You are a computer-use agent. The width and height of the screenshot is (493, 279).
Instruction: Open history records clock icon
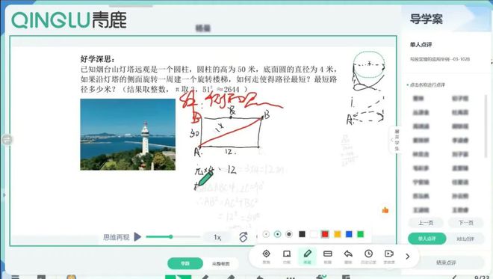368,256
